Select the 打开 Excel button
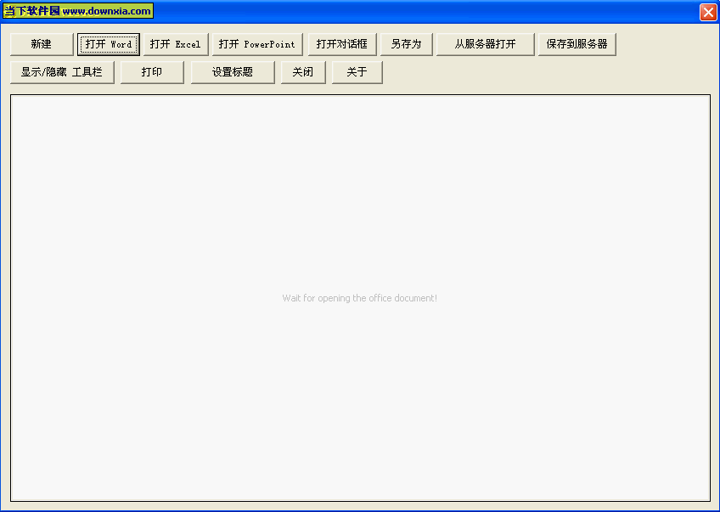The width and height of the screenshot is (720, 512). 176,44
